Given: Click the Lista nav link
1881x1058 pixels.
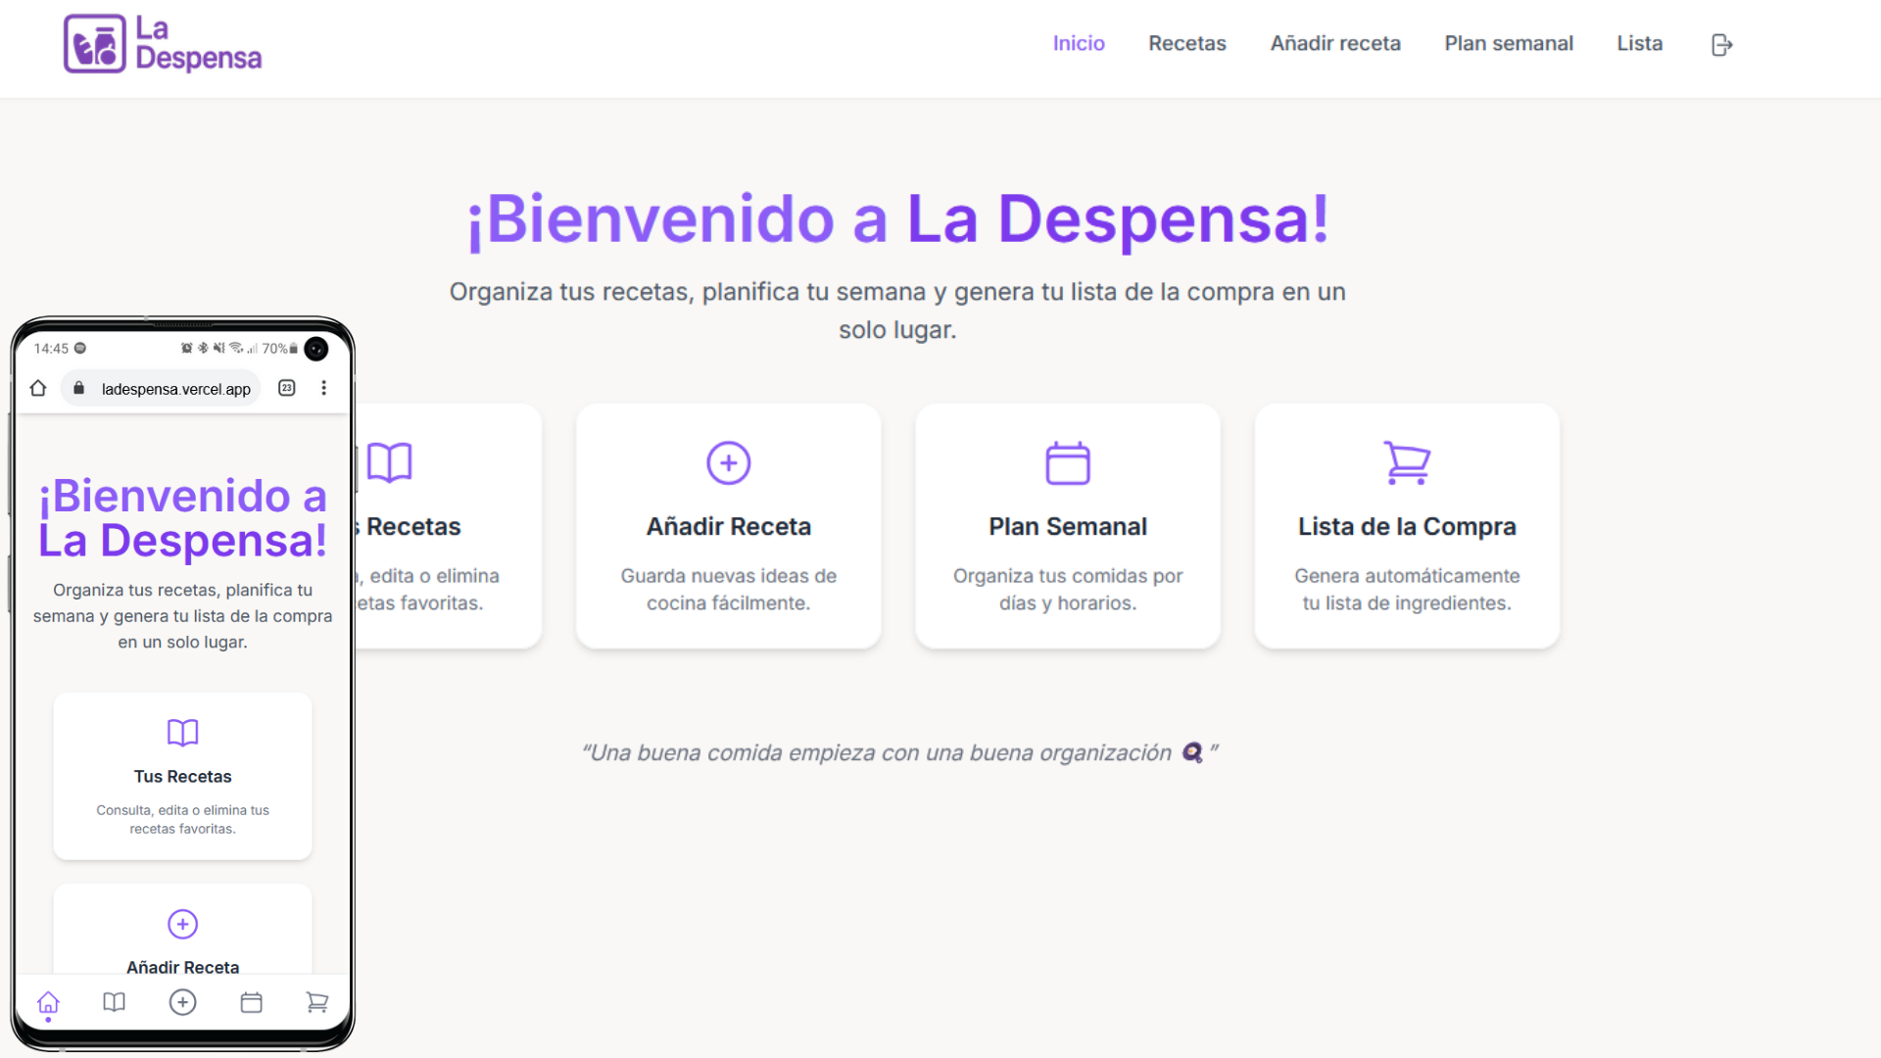Looking at the screenshot, I should pyautogui.click(x=1639, y=43).
